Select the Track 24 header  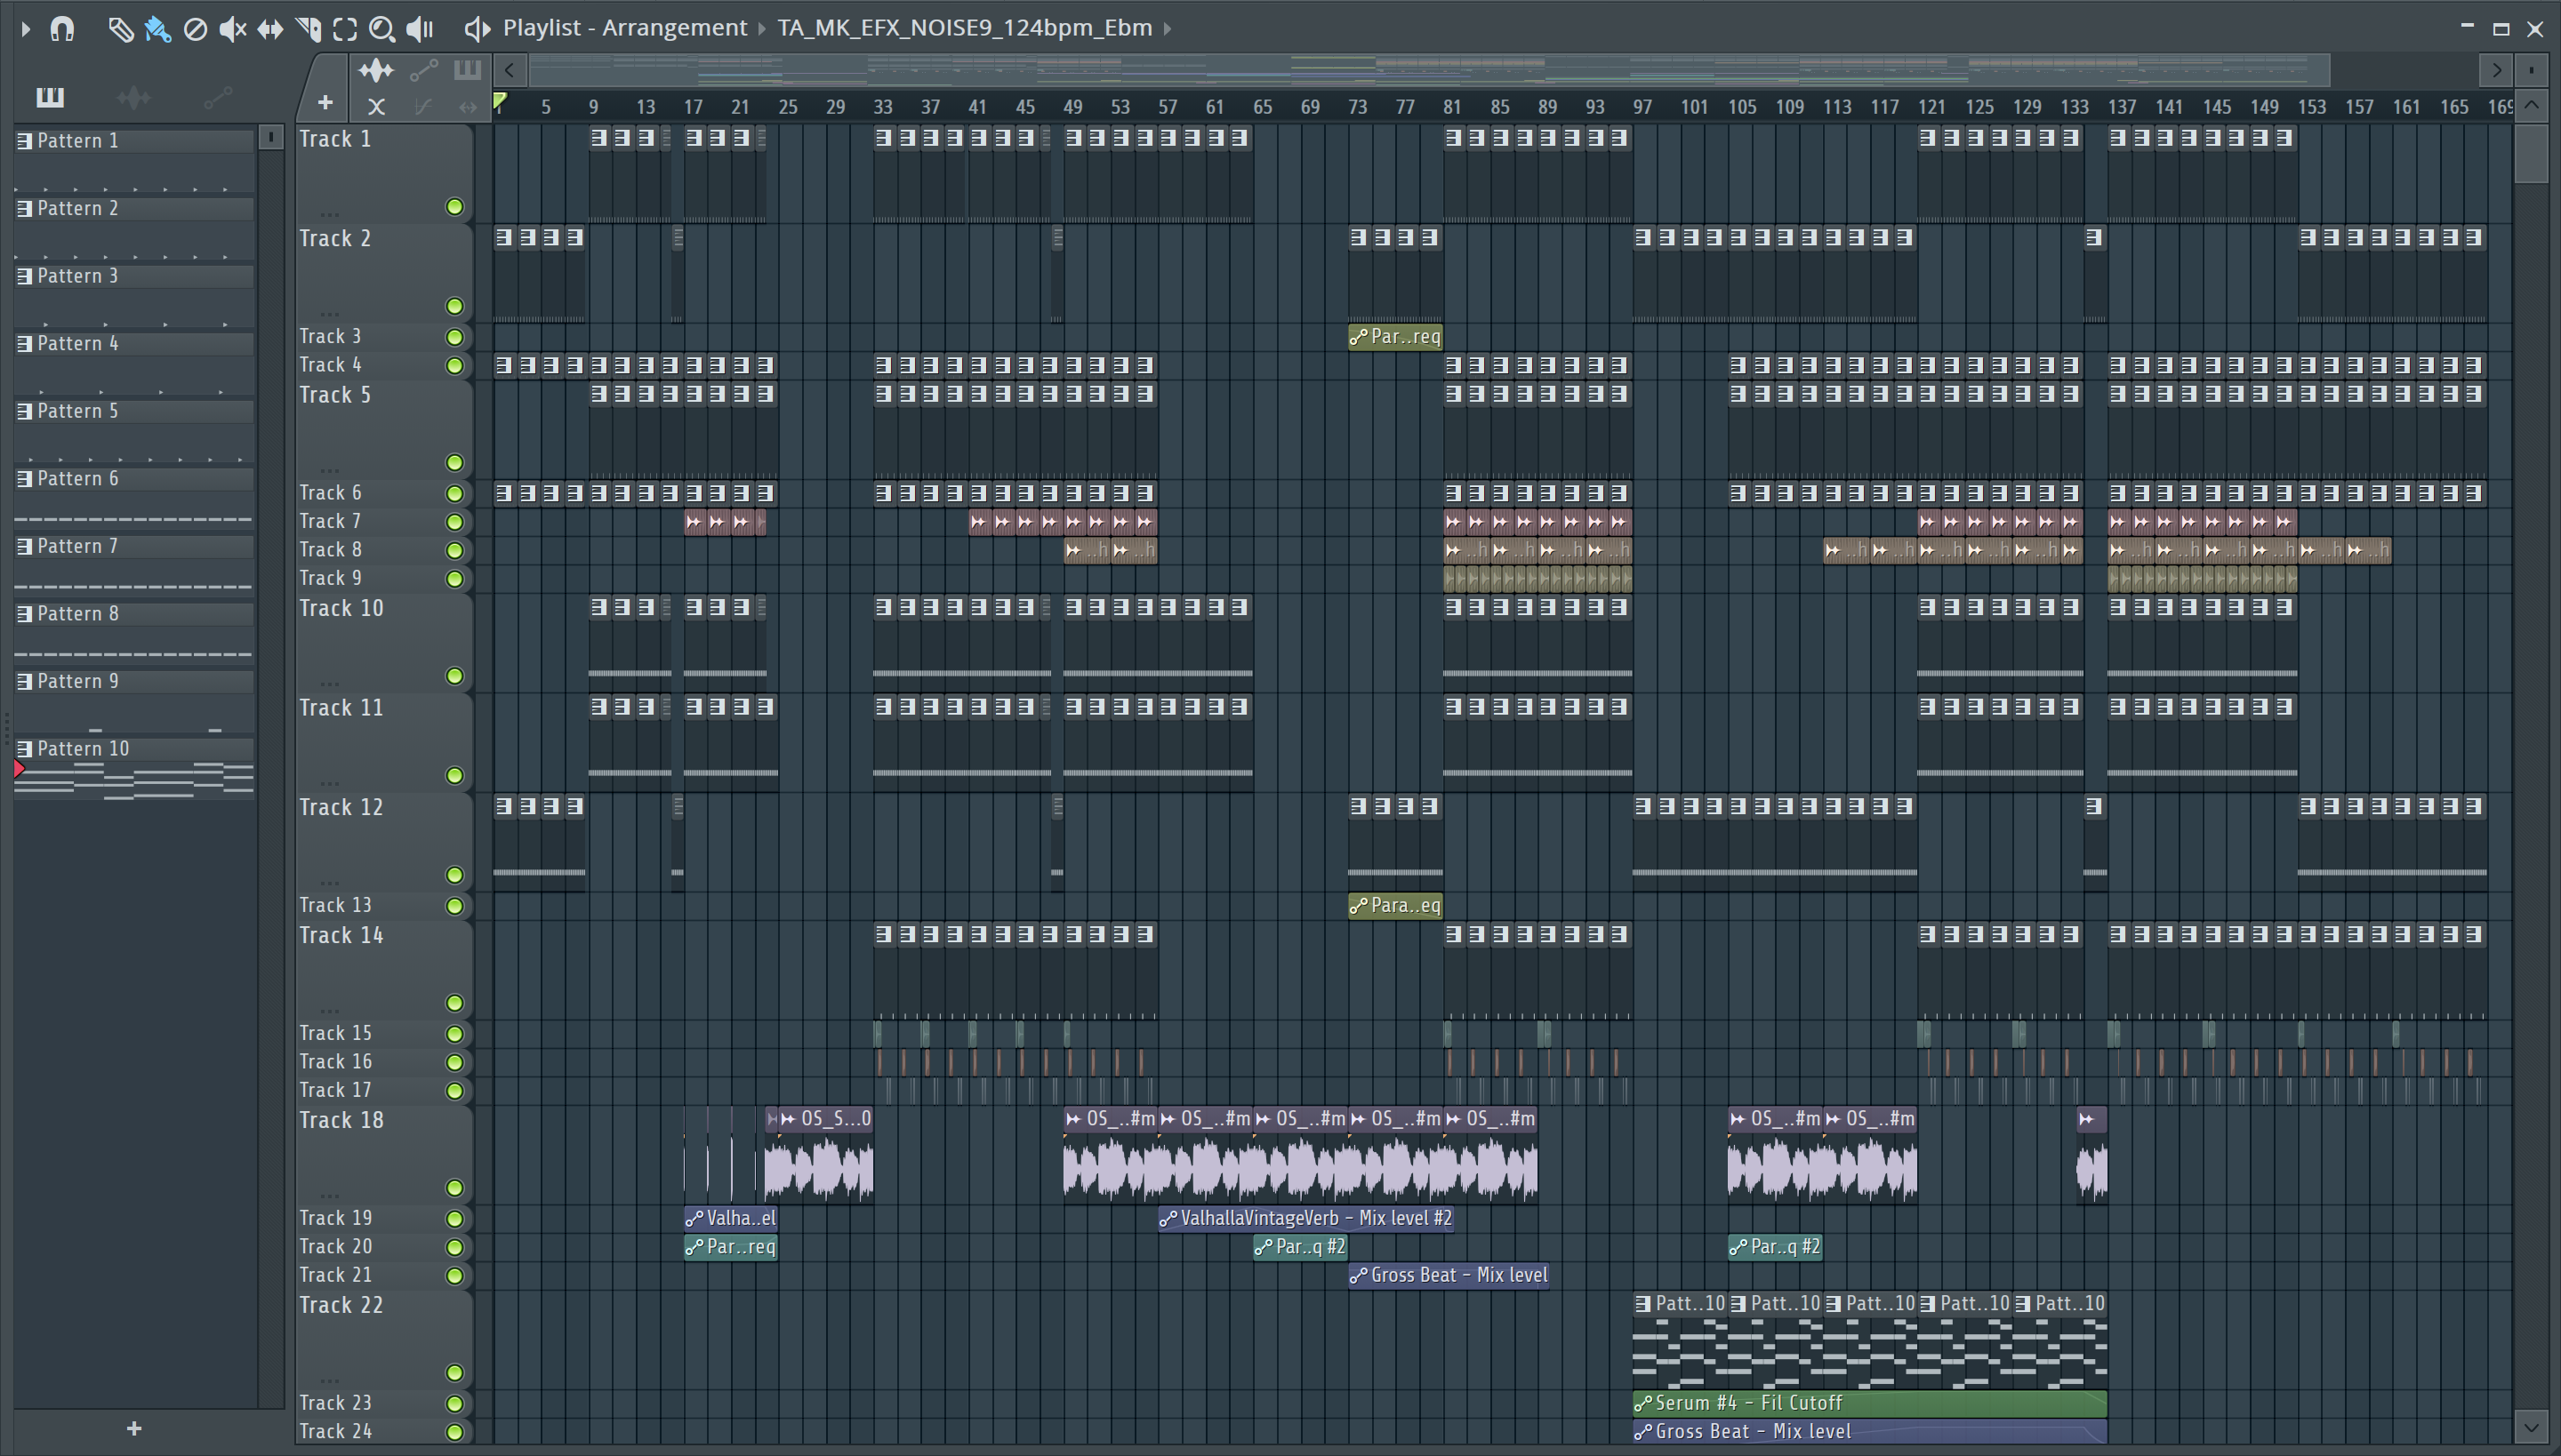click(383, 1432)
